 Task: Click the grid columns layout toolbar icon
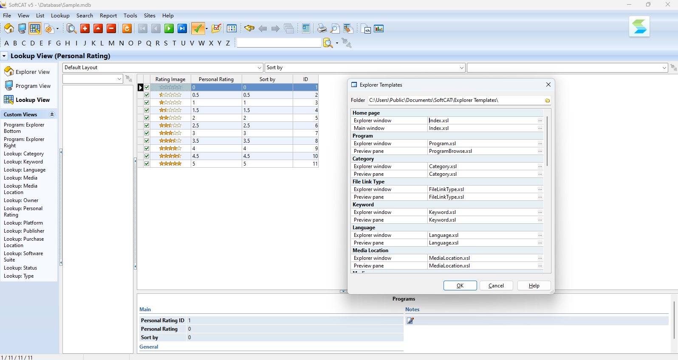232,28
